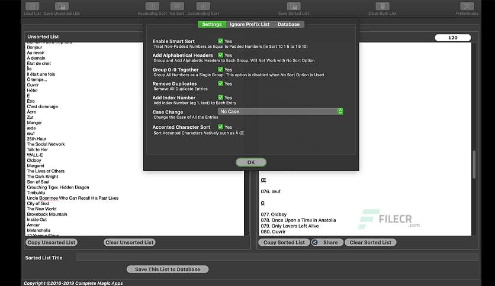Click the Clear Both List icon
The image size is (495, 286).
tap(382, 6)
